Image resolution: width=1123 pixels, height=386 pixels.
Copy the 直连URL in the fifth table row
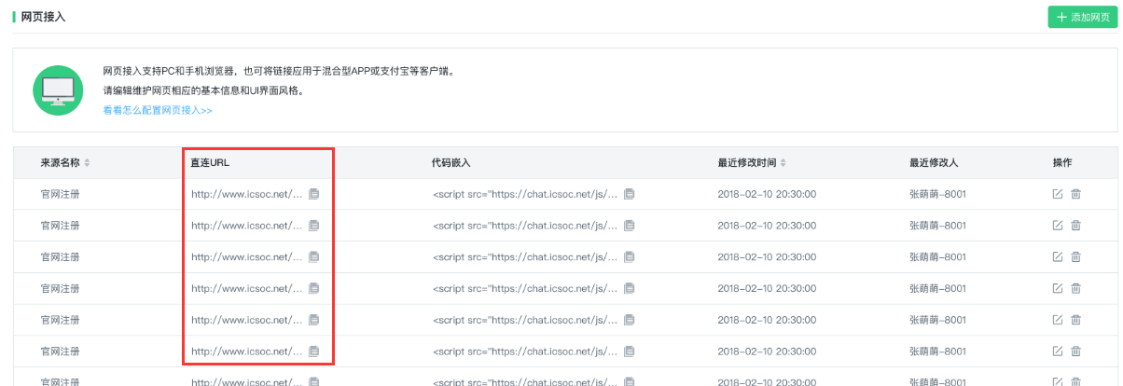pos(314,320)
